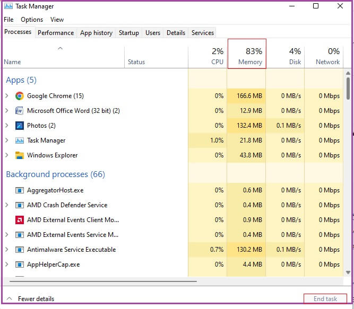Expand the AppHelperCap.exe row
Screen dimensions: 354x309
pyautogui.click(x=7, y=264)
